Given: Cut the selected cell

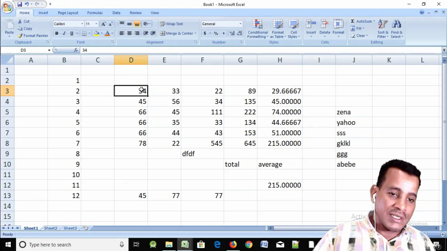Looking at the screenshot, I should 24,21.
